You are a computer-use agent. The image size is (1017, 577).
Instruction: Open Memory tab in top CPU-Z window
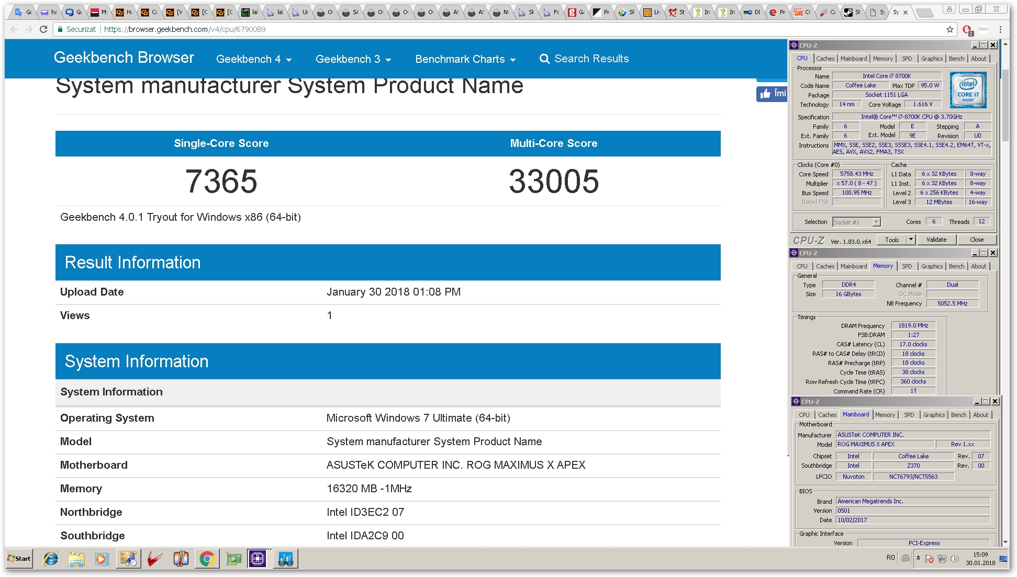point(883,59)
